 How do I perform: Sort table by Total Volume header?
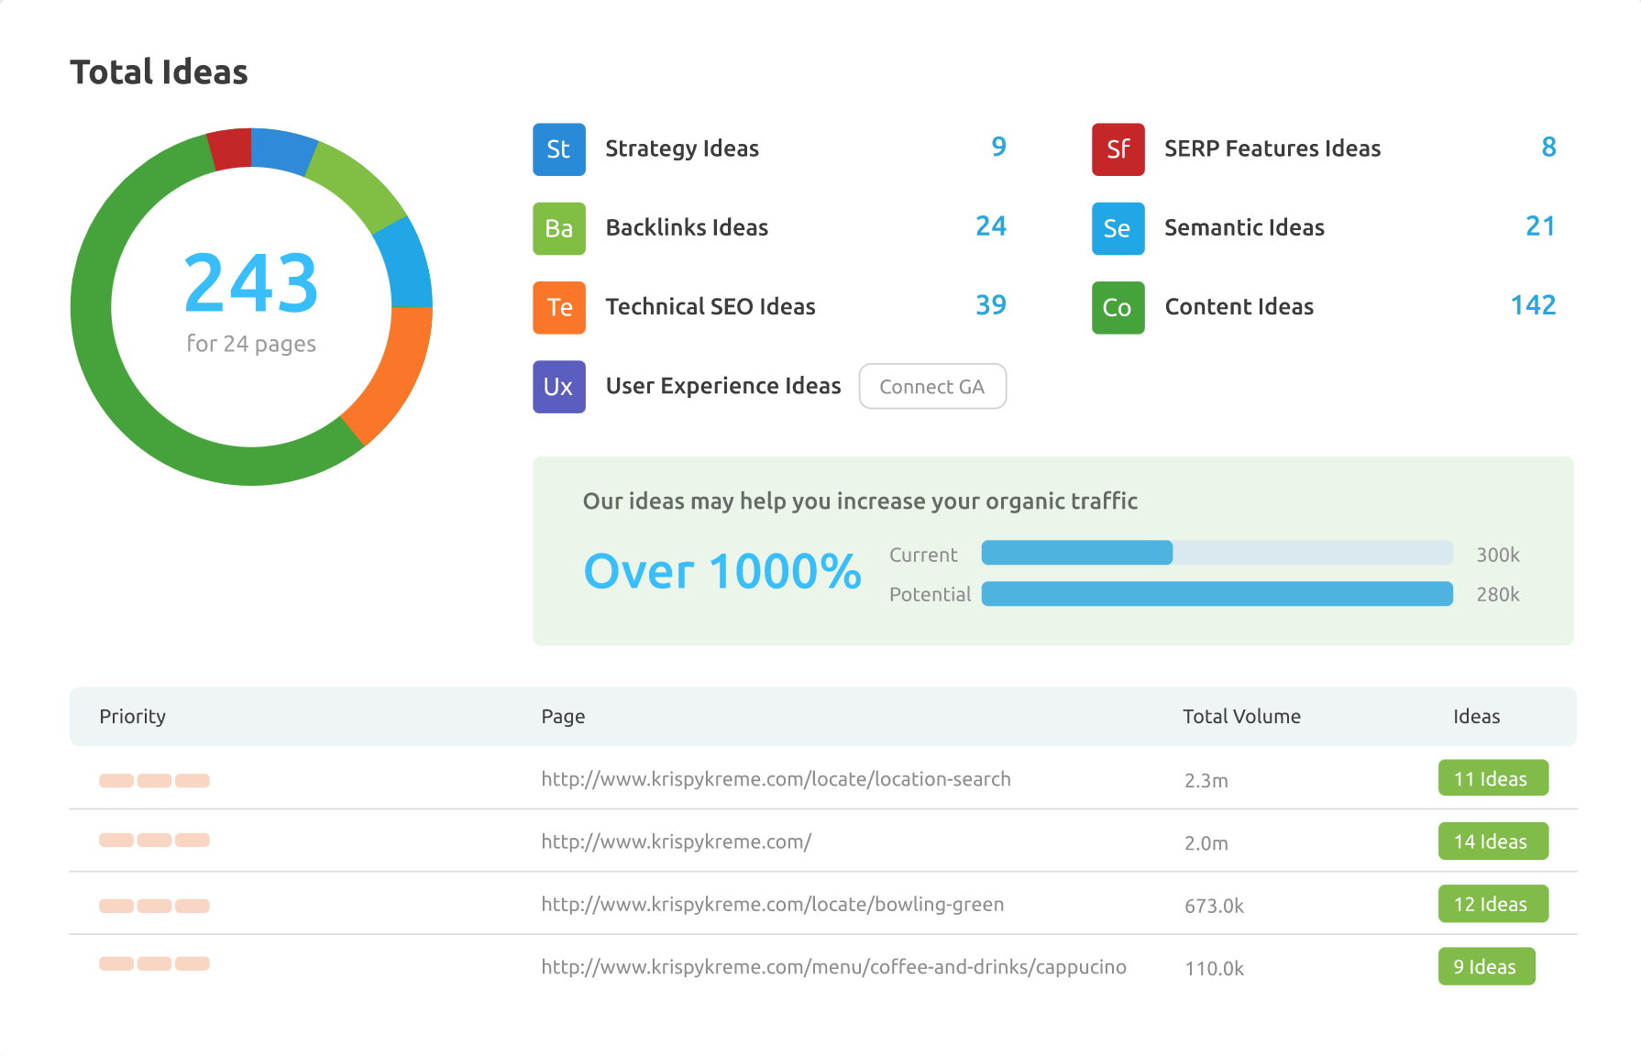point(1240,717)
